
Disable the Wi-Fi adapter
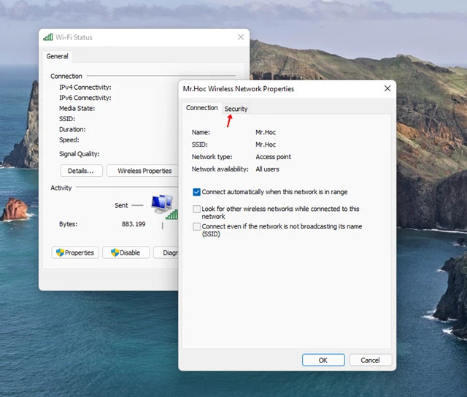click(x=126, y=253)
